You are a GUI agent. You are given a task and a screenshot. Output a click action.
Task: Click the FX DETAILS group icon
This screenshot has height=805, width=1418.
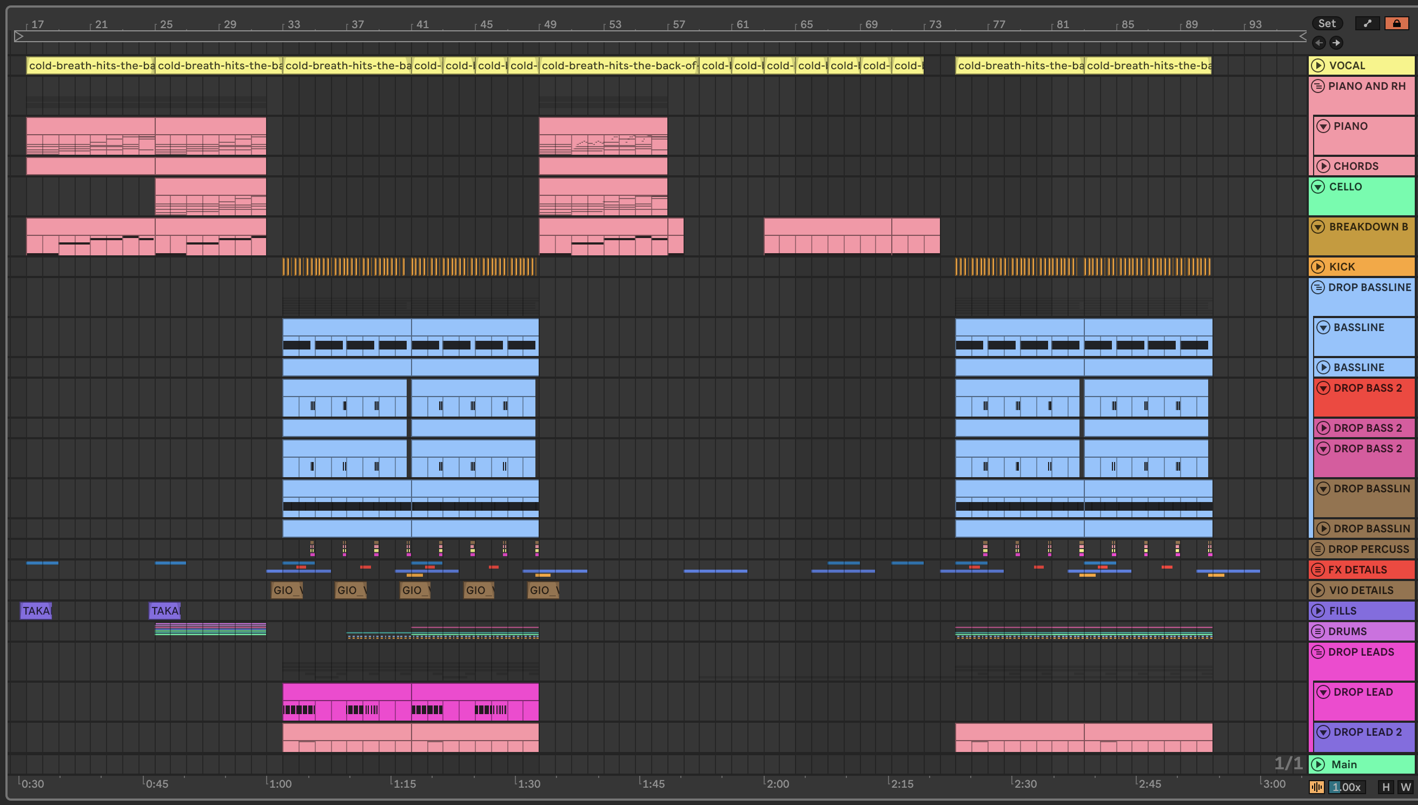click(1318, 570)
